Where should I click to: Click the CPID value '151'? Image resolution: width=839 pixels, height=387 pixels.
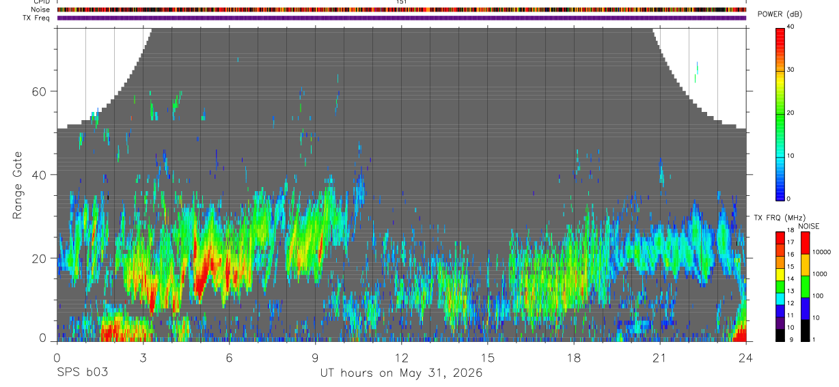point(402,2)
